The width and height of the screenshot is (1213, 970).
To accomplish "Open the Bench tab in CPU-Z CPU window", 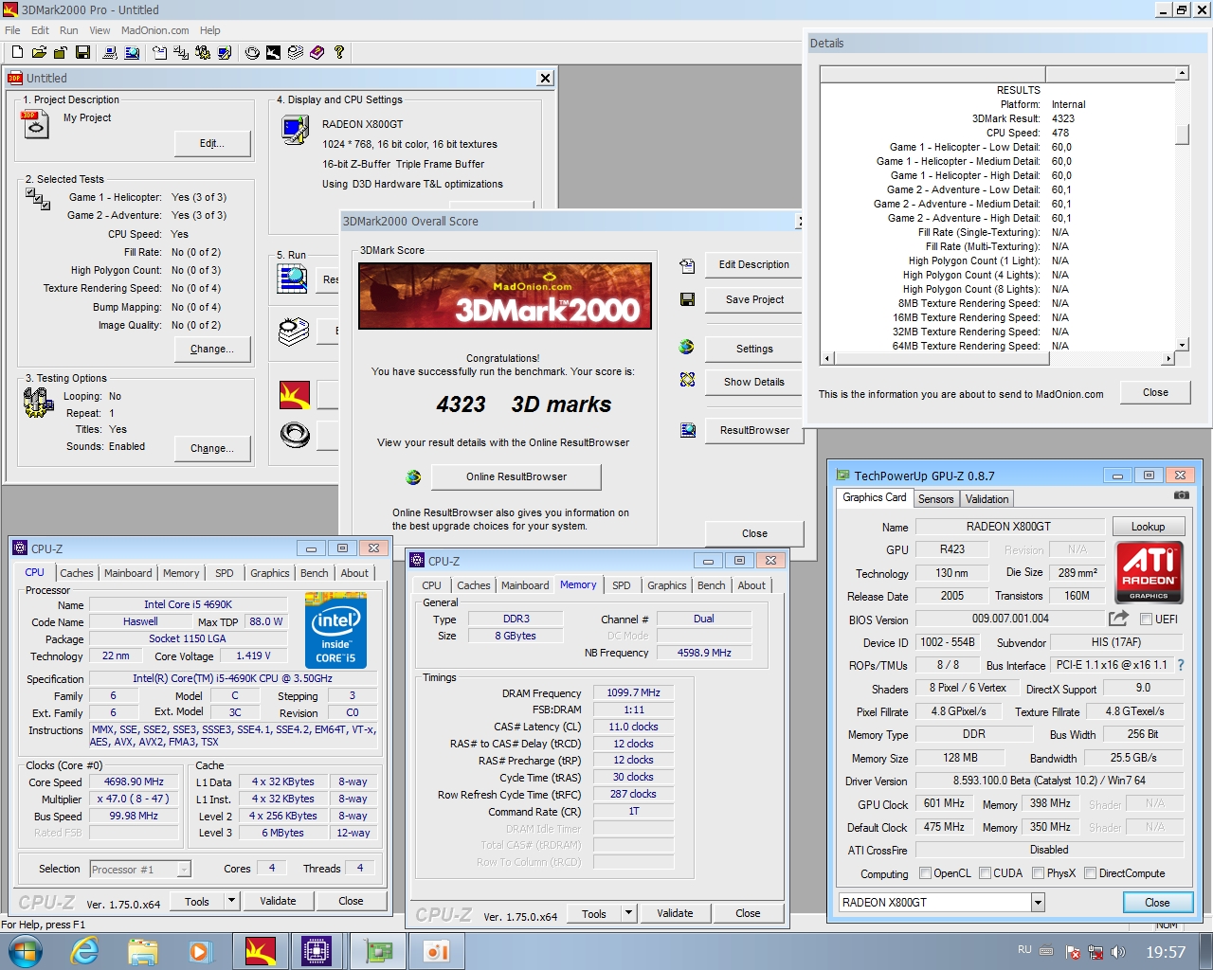I will 315,573.
